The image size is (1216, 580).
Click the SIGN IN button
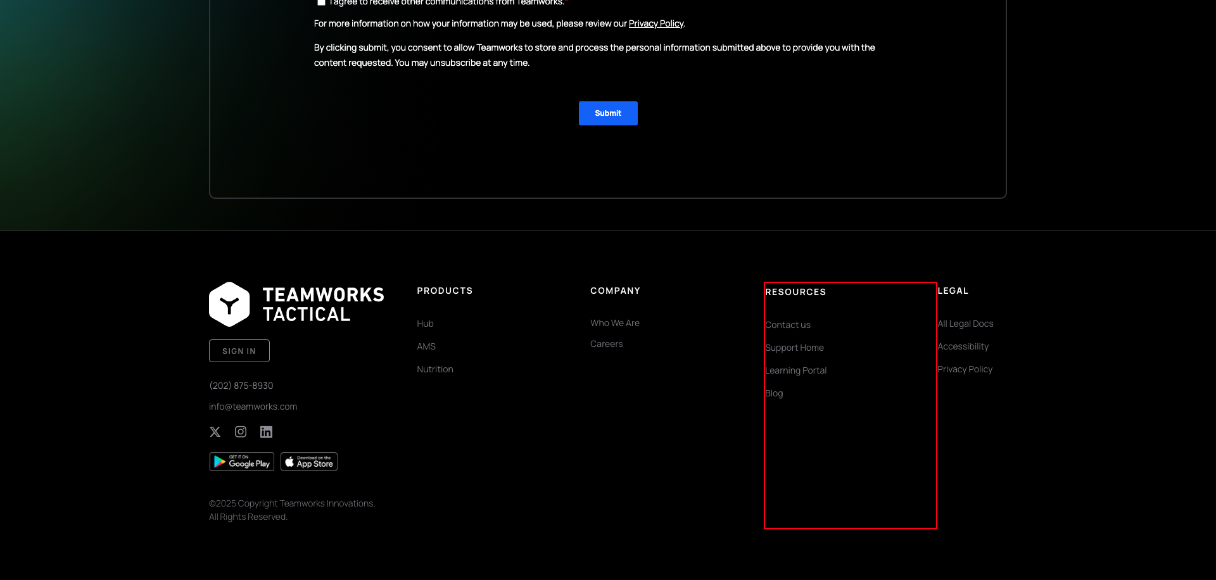(239, 350)
